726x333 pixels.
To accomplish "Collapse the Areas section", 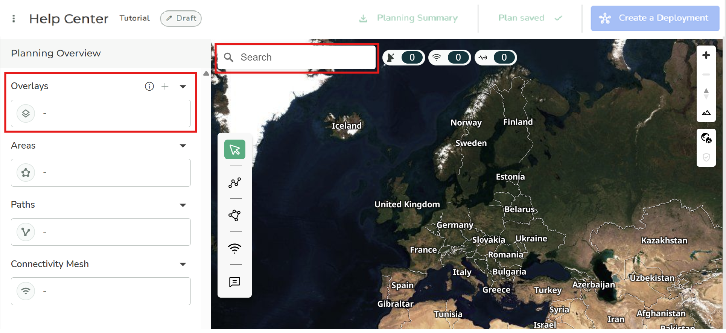I will coord(183,146).
